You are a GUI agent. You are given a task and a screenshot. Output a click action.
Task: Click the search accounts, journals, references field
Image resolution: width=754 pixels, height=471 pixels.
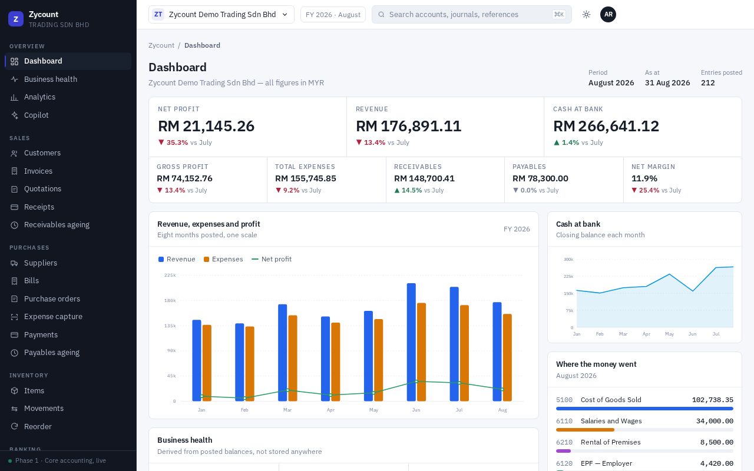(x=471, y=15)
